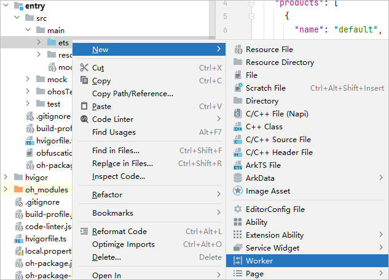Click the ArkTS File icon
This screenshot has width=389, height=280.
point(238,165)
